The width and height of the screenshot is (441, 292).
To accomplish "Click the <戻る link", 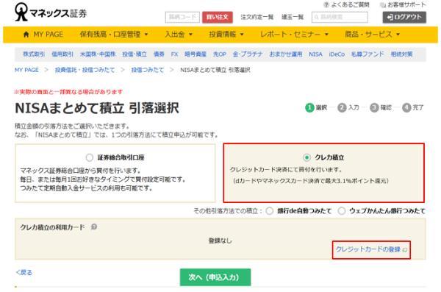I will [x=24, y=272].
